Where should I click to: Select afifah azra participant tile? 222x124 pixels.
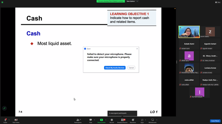(189, 56)
